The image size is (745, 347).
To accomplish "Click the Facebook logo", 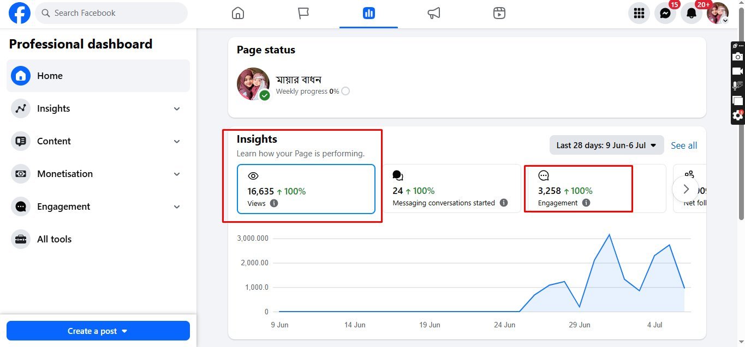I will click(x=20, y=13).
